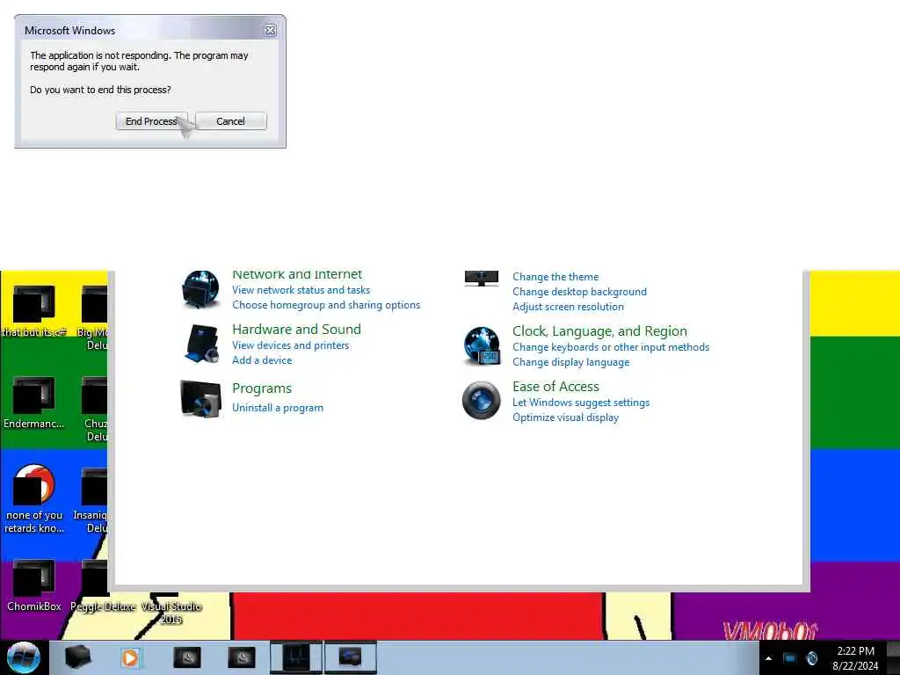Open the network tray icon
Viewport: 900px width, 675px height.
coord(790,658)
